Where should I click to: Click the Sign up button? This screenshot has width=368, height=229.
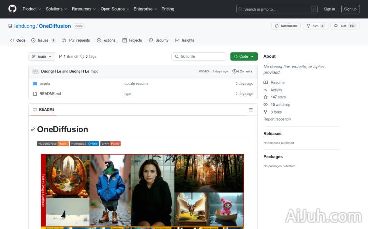pyautogui.click(x=350, y=9)
